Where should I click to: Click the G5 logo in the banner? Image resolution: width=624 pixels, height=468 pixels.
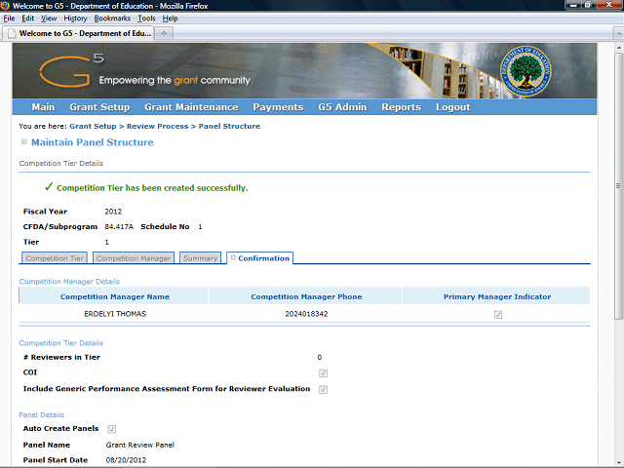pyautogui.click(x=71, y=71)
